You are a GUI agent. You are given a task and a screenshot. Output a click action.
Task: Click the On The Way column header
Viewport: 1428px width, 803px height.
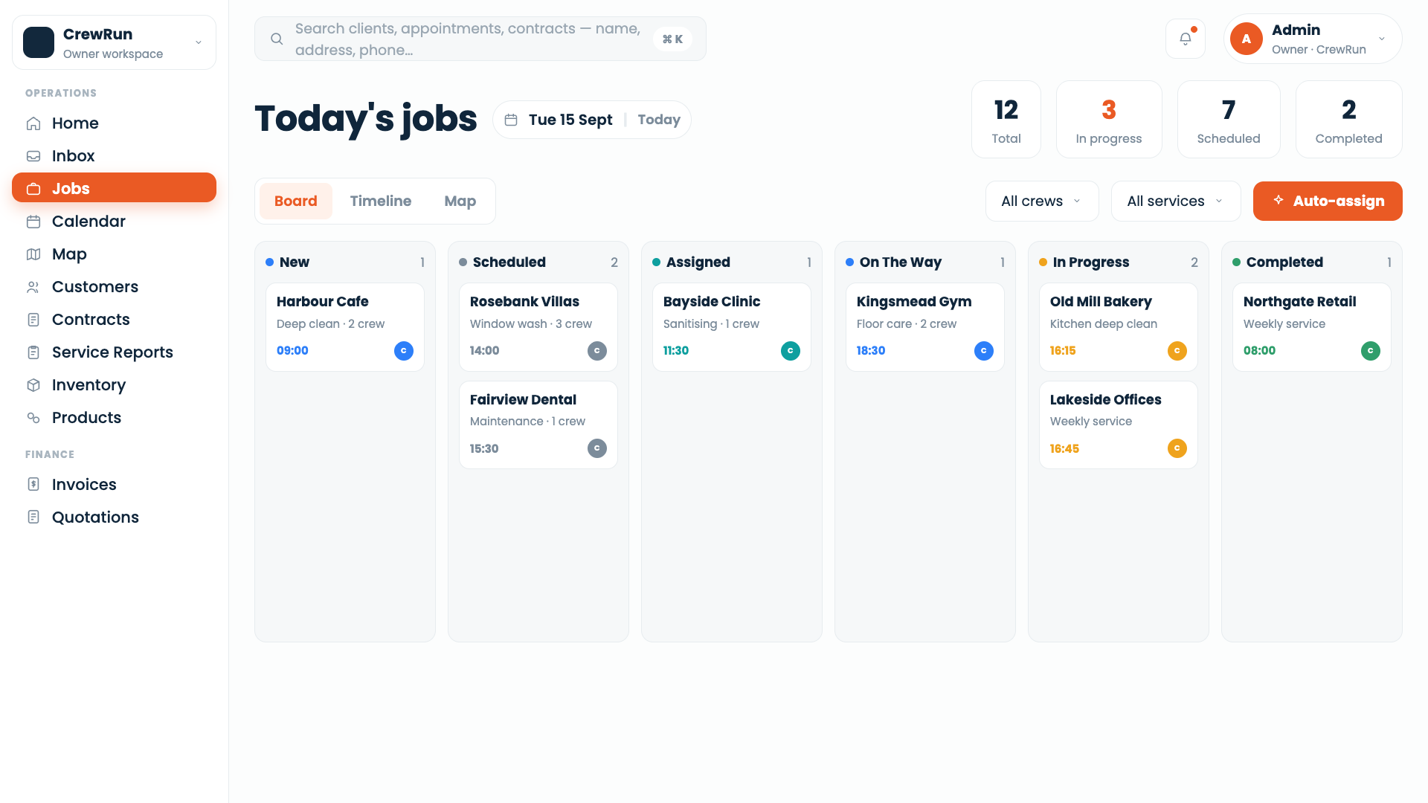[925, 262]
